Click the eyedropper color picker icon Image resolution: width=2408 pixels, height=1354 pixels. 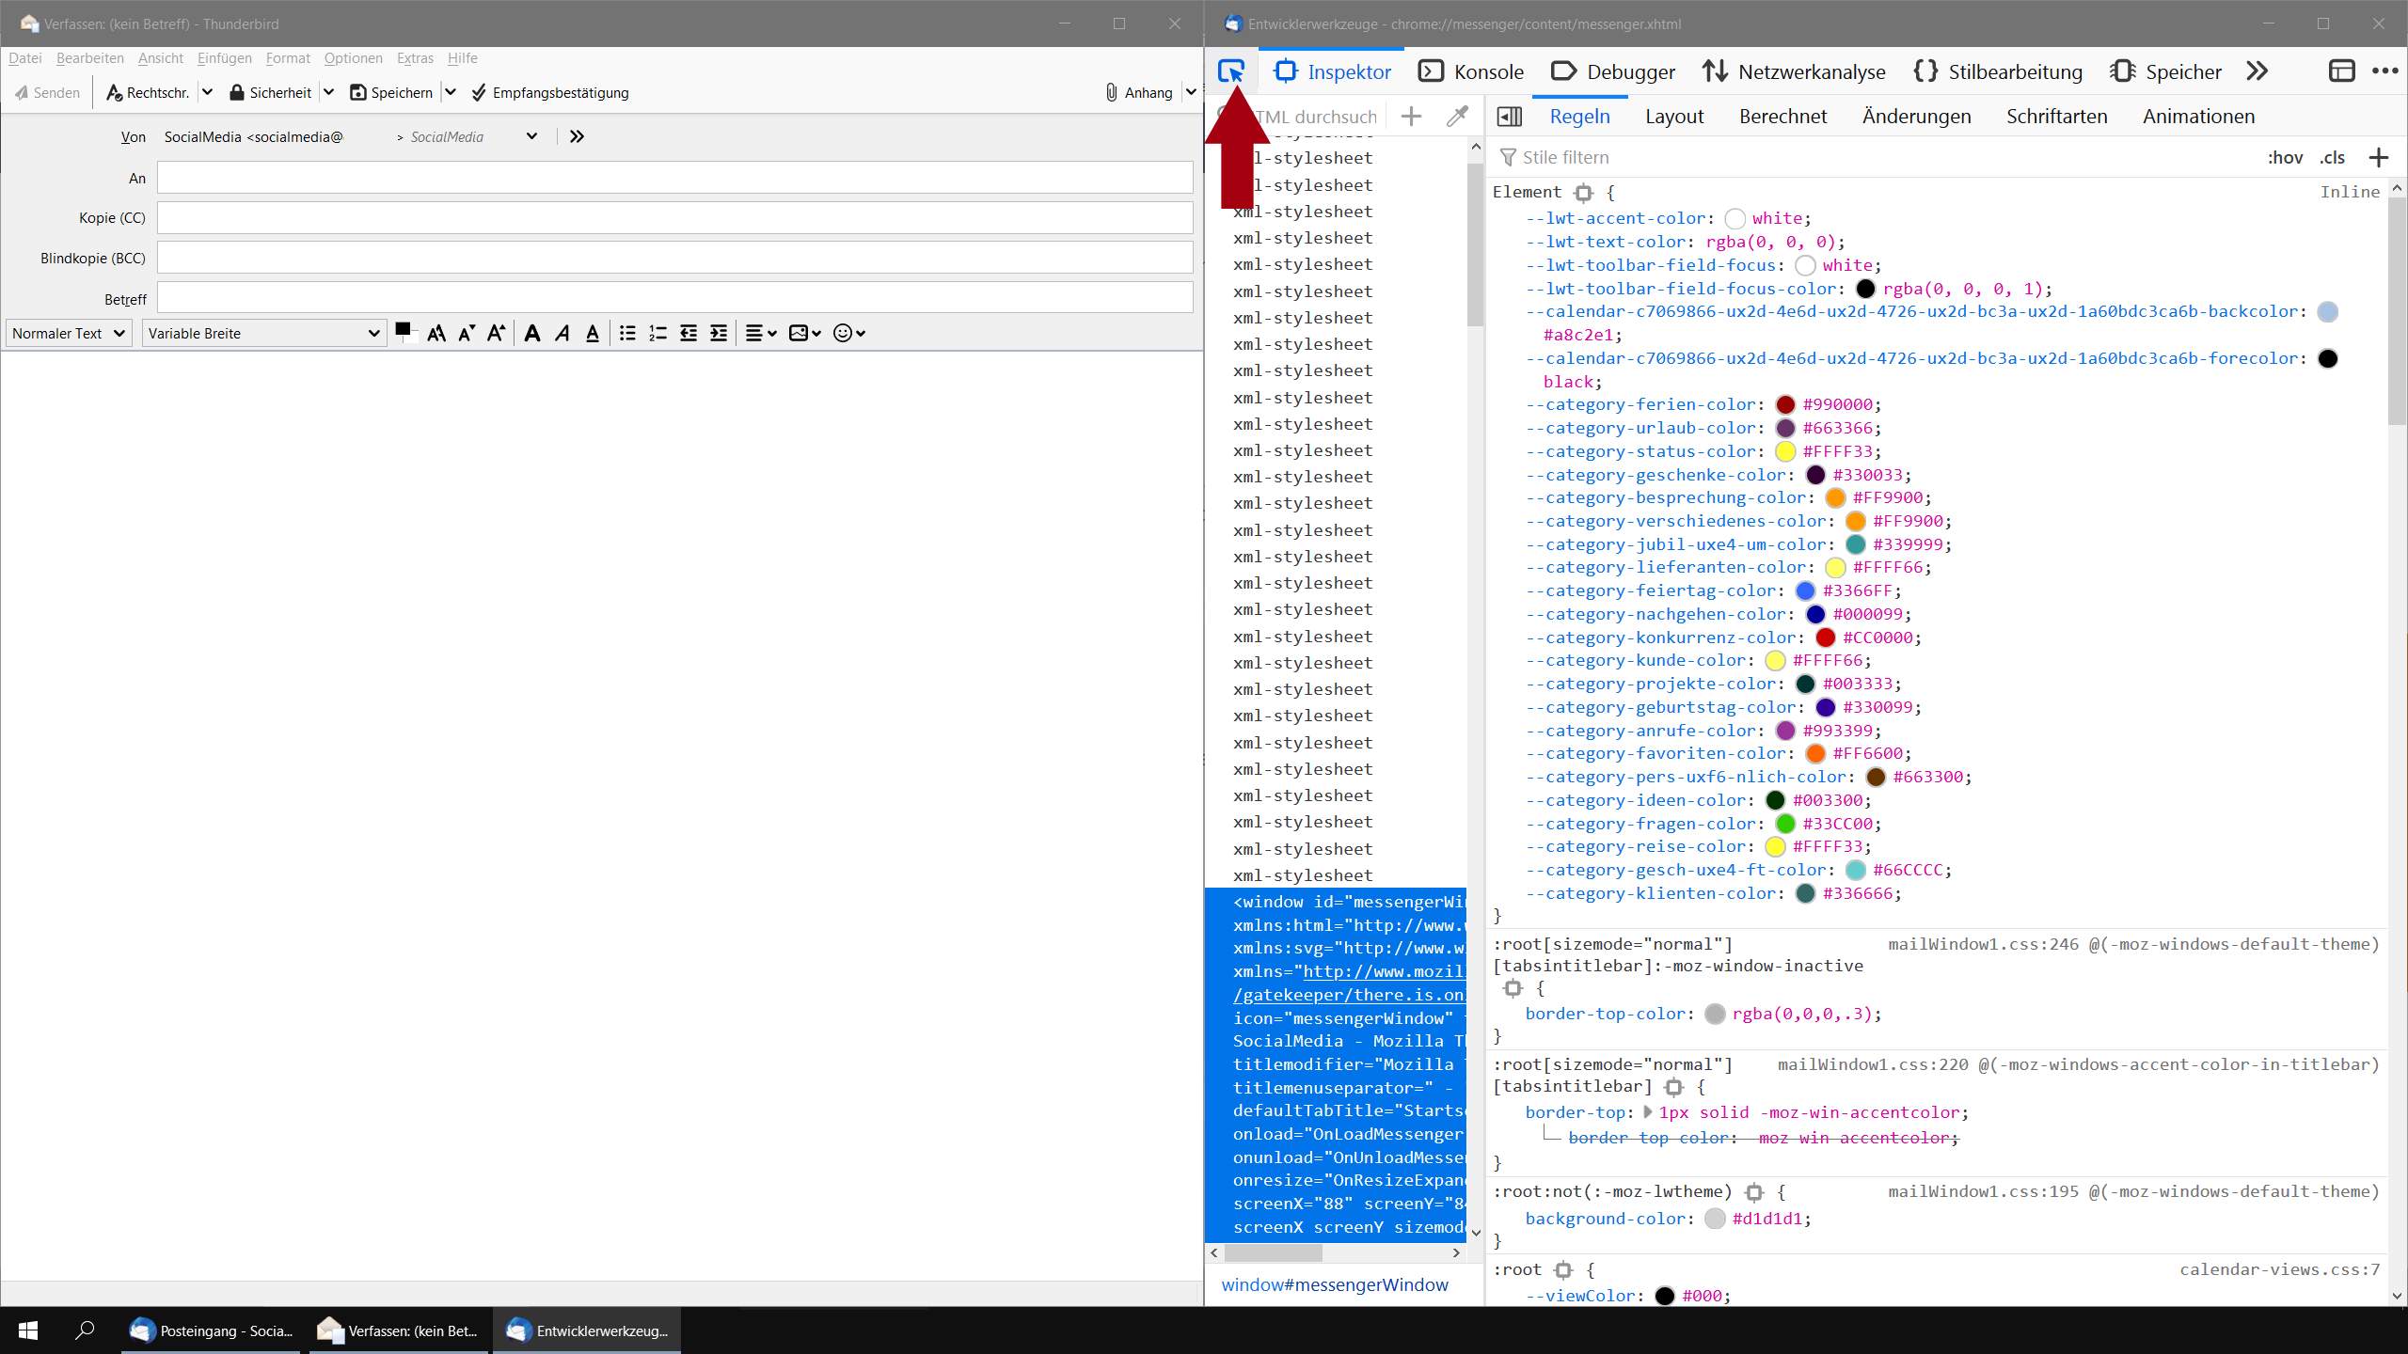[1457, 117]
